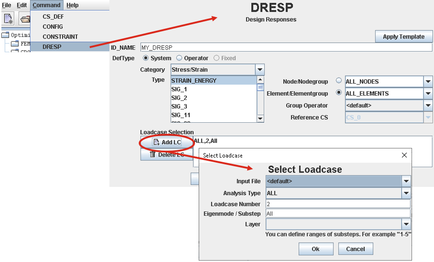Select SIG_2 in the Type list
The image size is (434, 262).
(214, 98)
